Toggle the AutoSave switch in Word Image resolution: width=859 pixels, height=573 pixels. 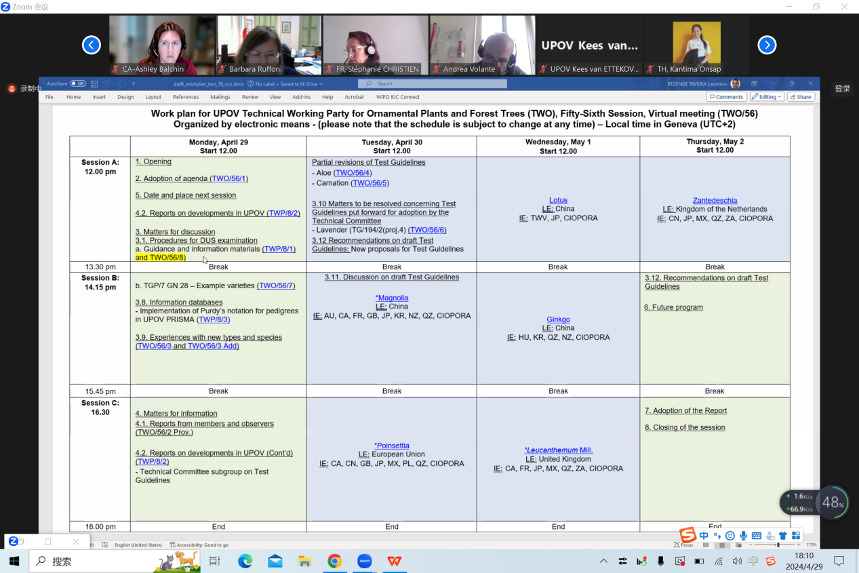point(78,83)
